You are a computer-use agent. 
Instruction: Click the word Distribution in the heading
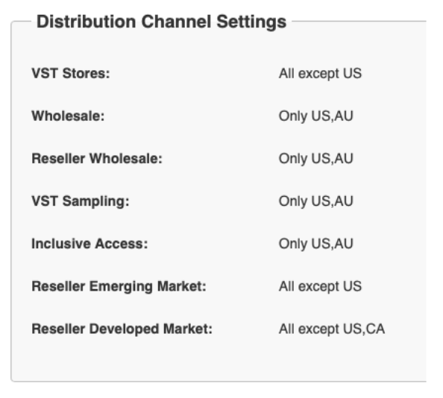pyautogui.click(x=87, y=22)
